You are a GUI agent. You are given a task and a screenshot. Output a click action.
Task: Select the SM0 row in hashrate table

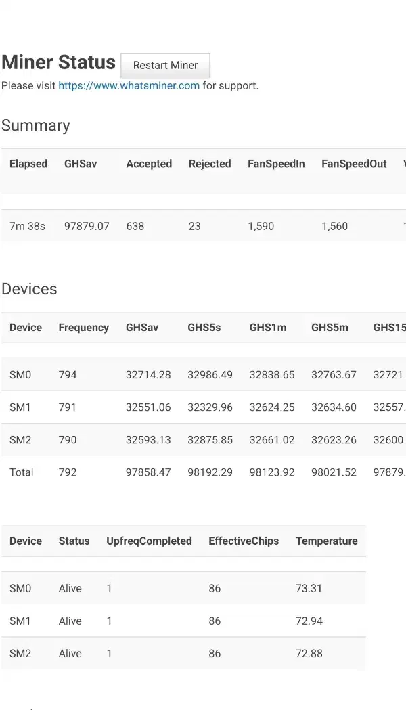[x=20, y=375]
